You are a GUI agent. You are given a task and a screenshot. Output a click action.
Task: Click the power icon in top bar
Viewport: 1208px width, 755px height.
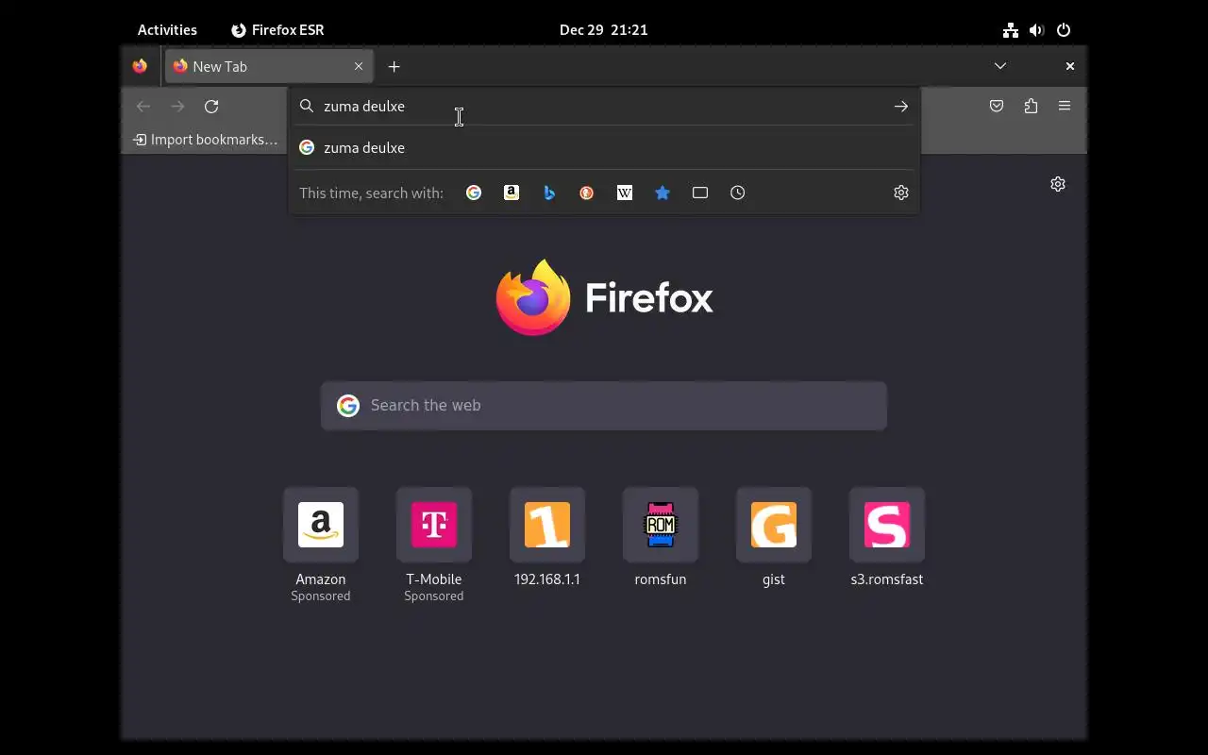[x=1064, y=30]
